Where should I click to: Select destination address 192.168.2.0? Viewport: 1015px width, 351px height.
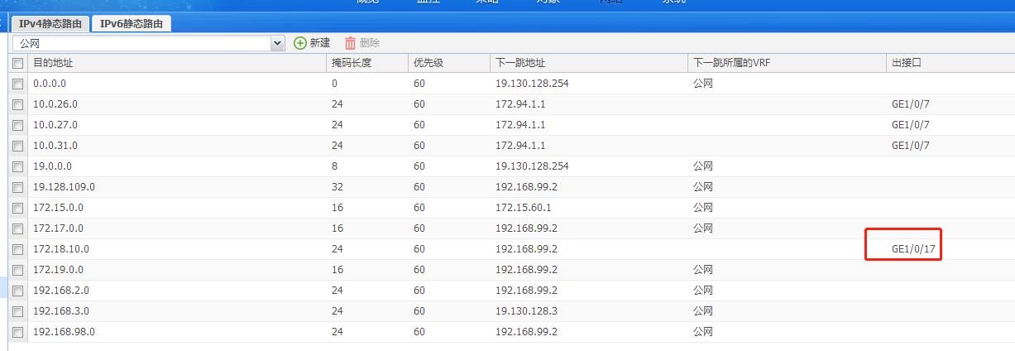tap(61, 291)
